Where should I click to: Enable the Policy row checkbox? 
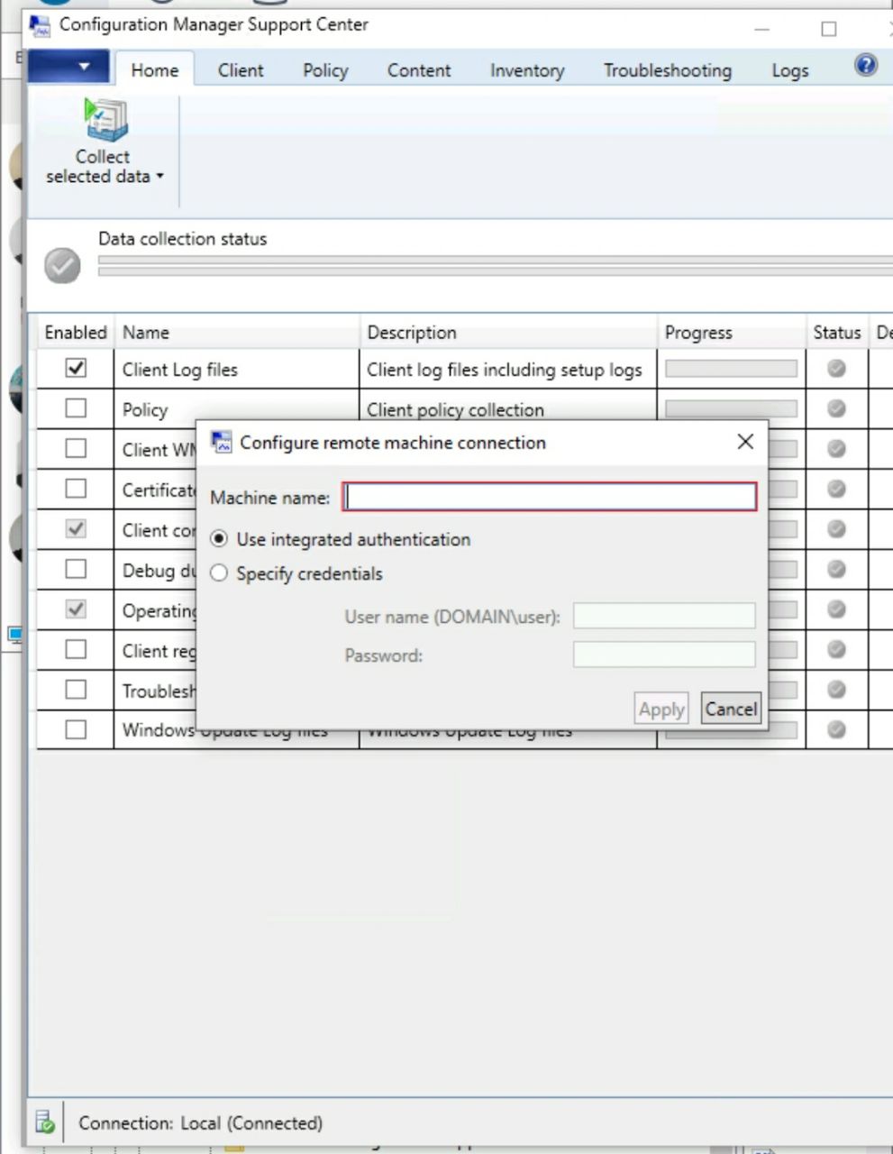[x=76, y=408]
